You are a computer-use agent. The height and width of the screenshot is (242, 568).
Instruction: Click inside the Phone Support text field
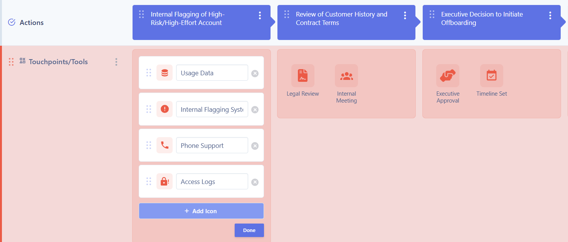(x=212, y=145)
